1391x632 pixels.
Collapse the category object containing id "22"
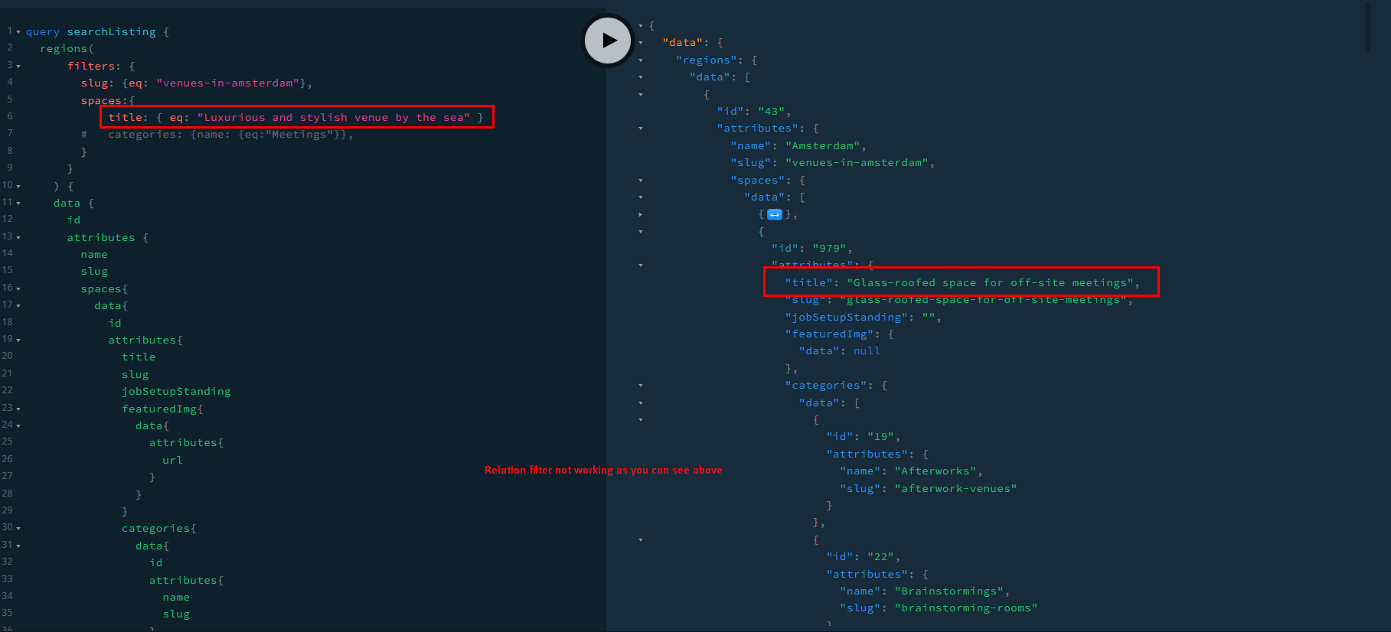coord(641,540)
